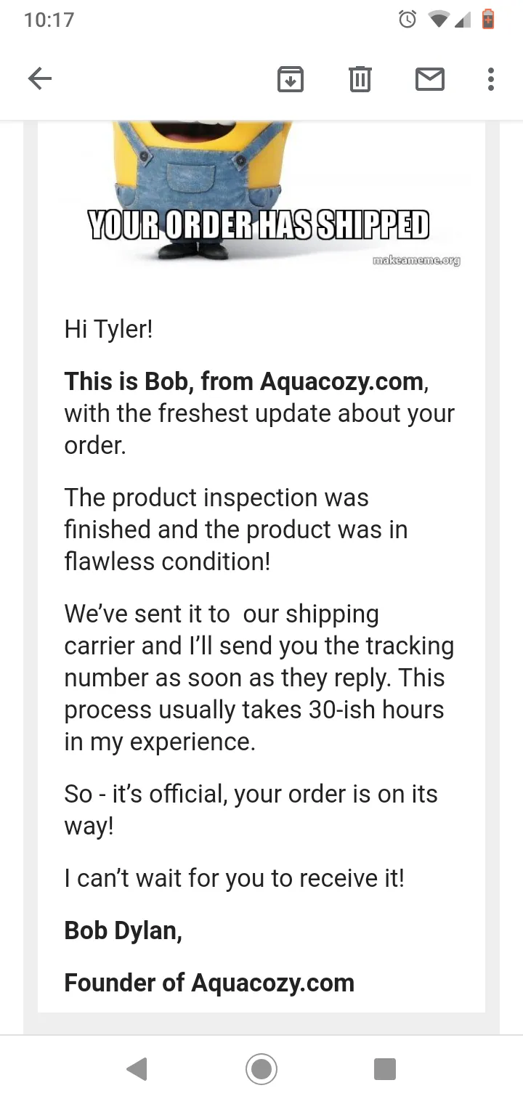The width and height of the screenshot is (523, 1104).
Task: Mark the email as unread
Action: (x=430, y=78)
